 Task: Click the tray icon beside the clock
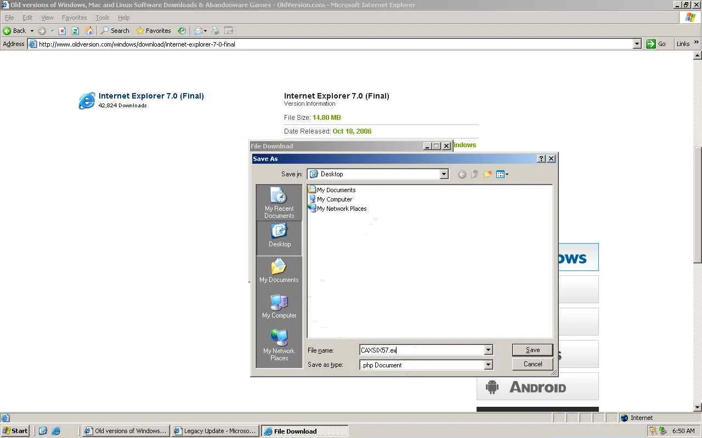tap(663, 431)
